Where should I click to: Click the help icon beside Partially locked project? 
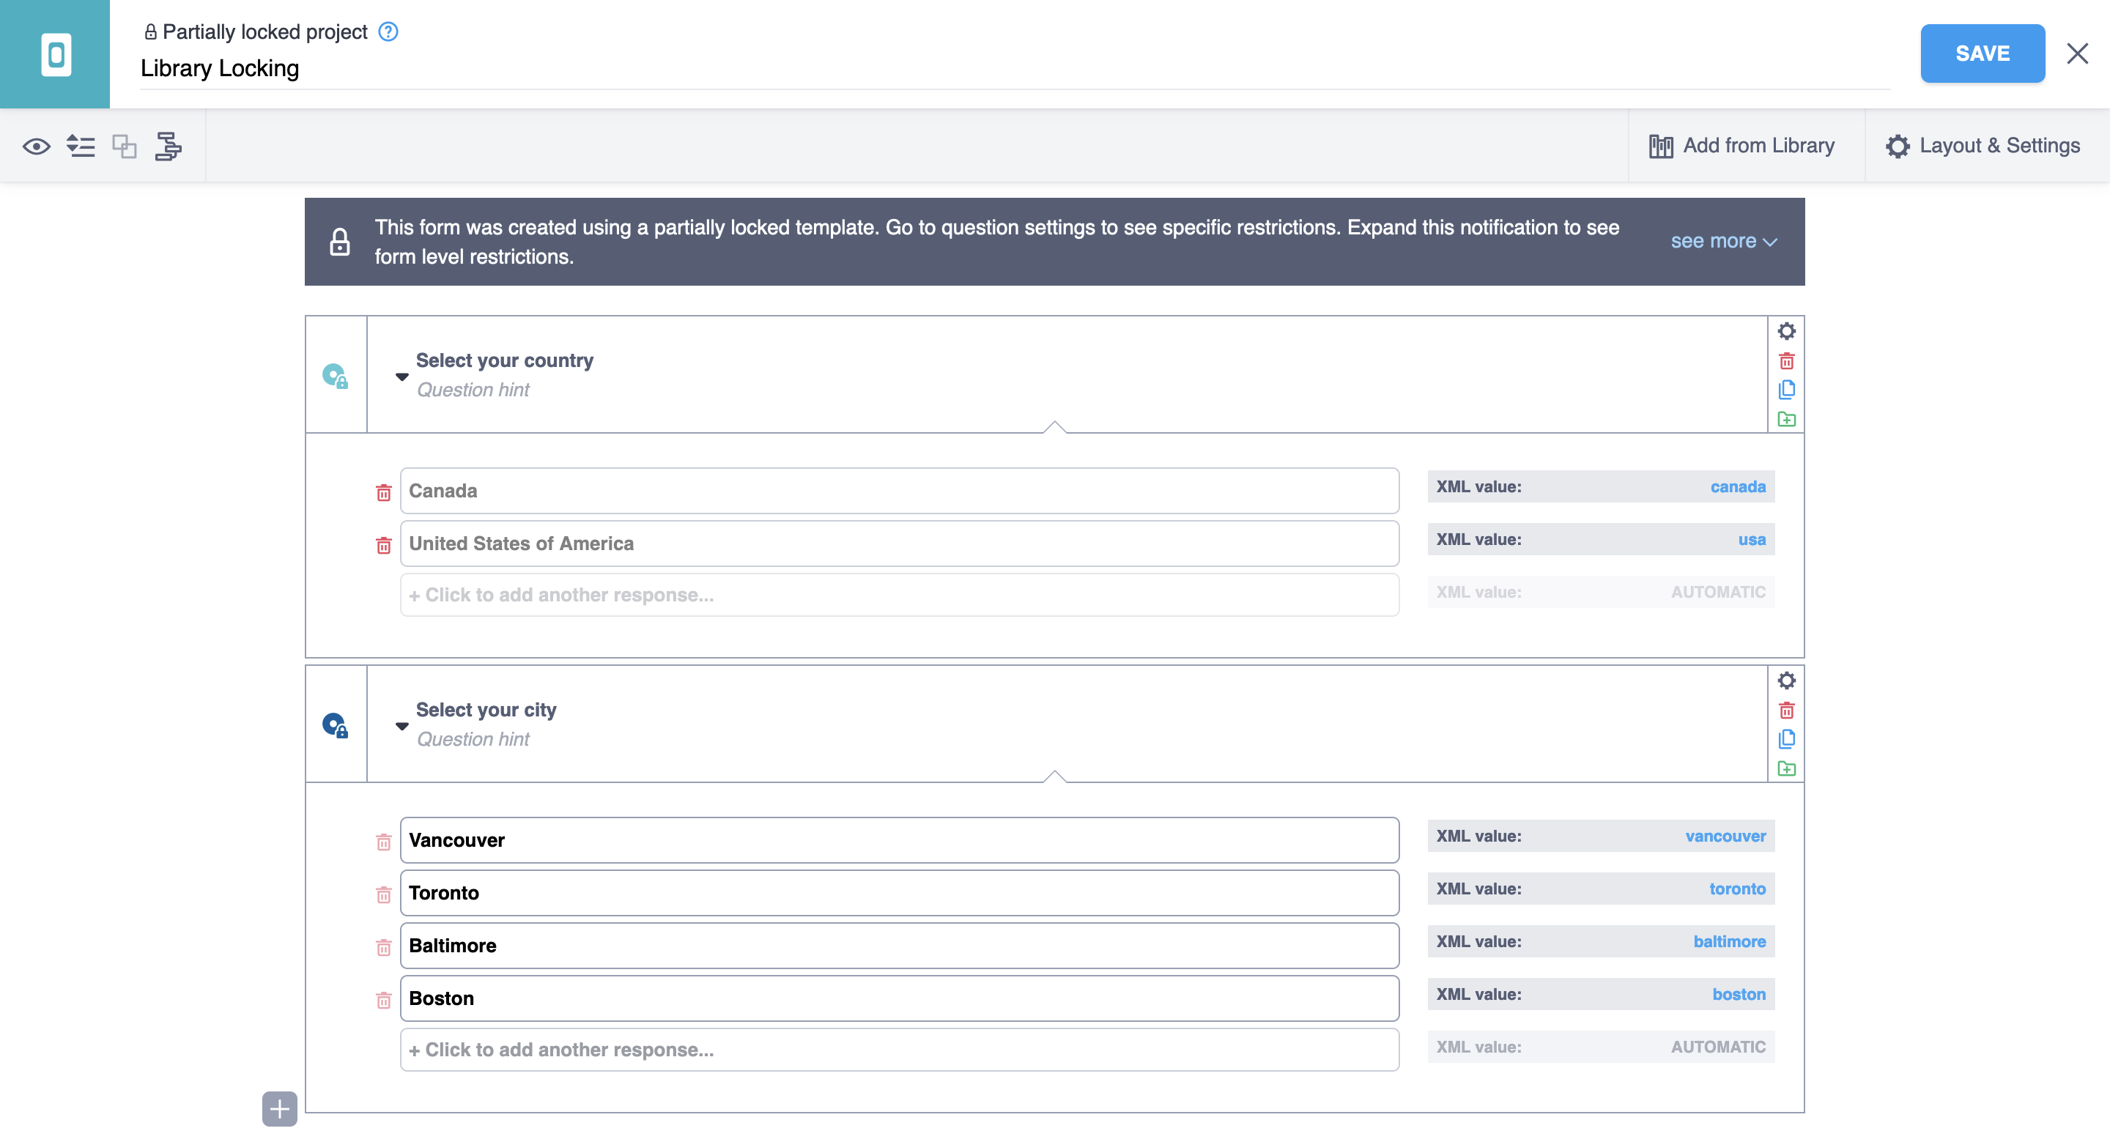(x=388, y=32)
